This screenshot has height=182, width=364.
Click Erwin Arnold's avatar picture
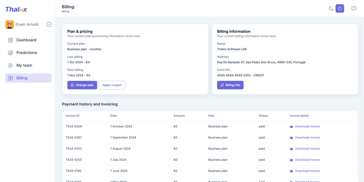[9, 24]
